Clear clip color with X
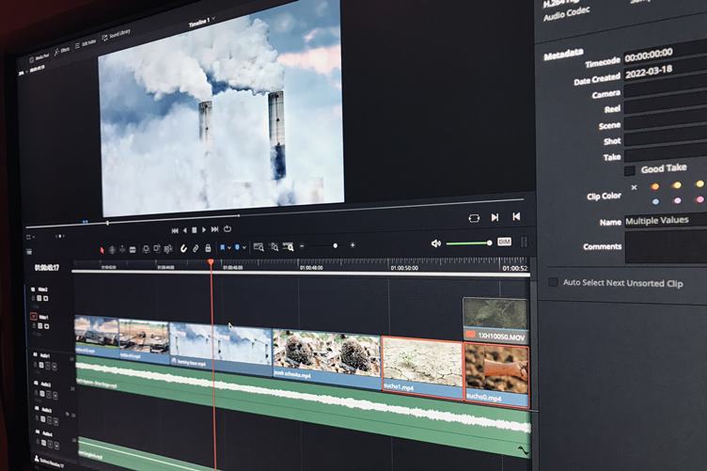 coord(635,187)
